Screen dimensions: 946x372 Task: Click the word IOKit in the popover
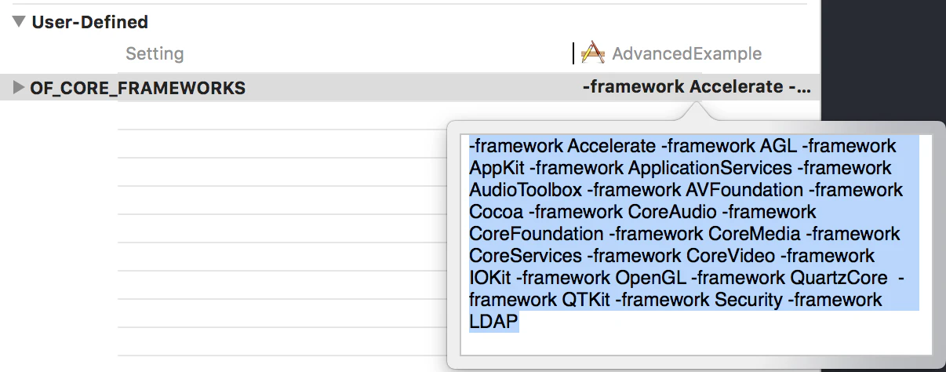tap(491, 278)
